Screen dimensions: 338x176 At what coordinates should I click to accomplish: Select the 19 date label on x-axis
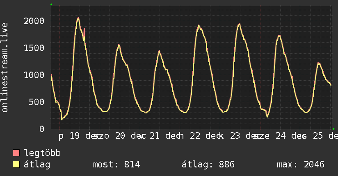[x=74, y=136]
